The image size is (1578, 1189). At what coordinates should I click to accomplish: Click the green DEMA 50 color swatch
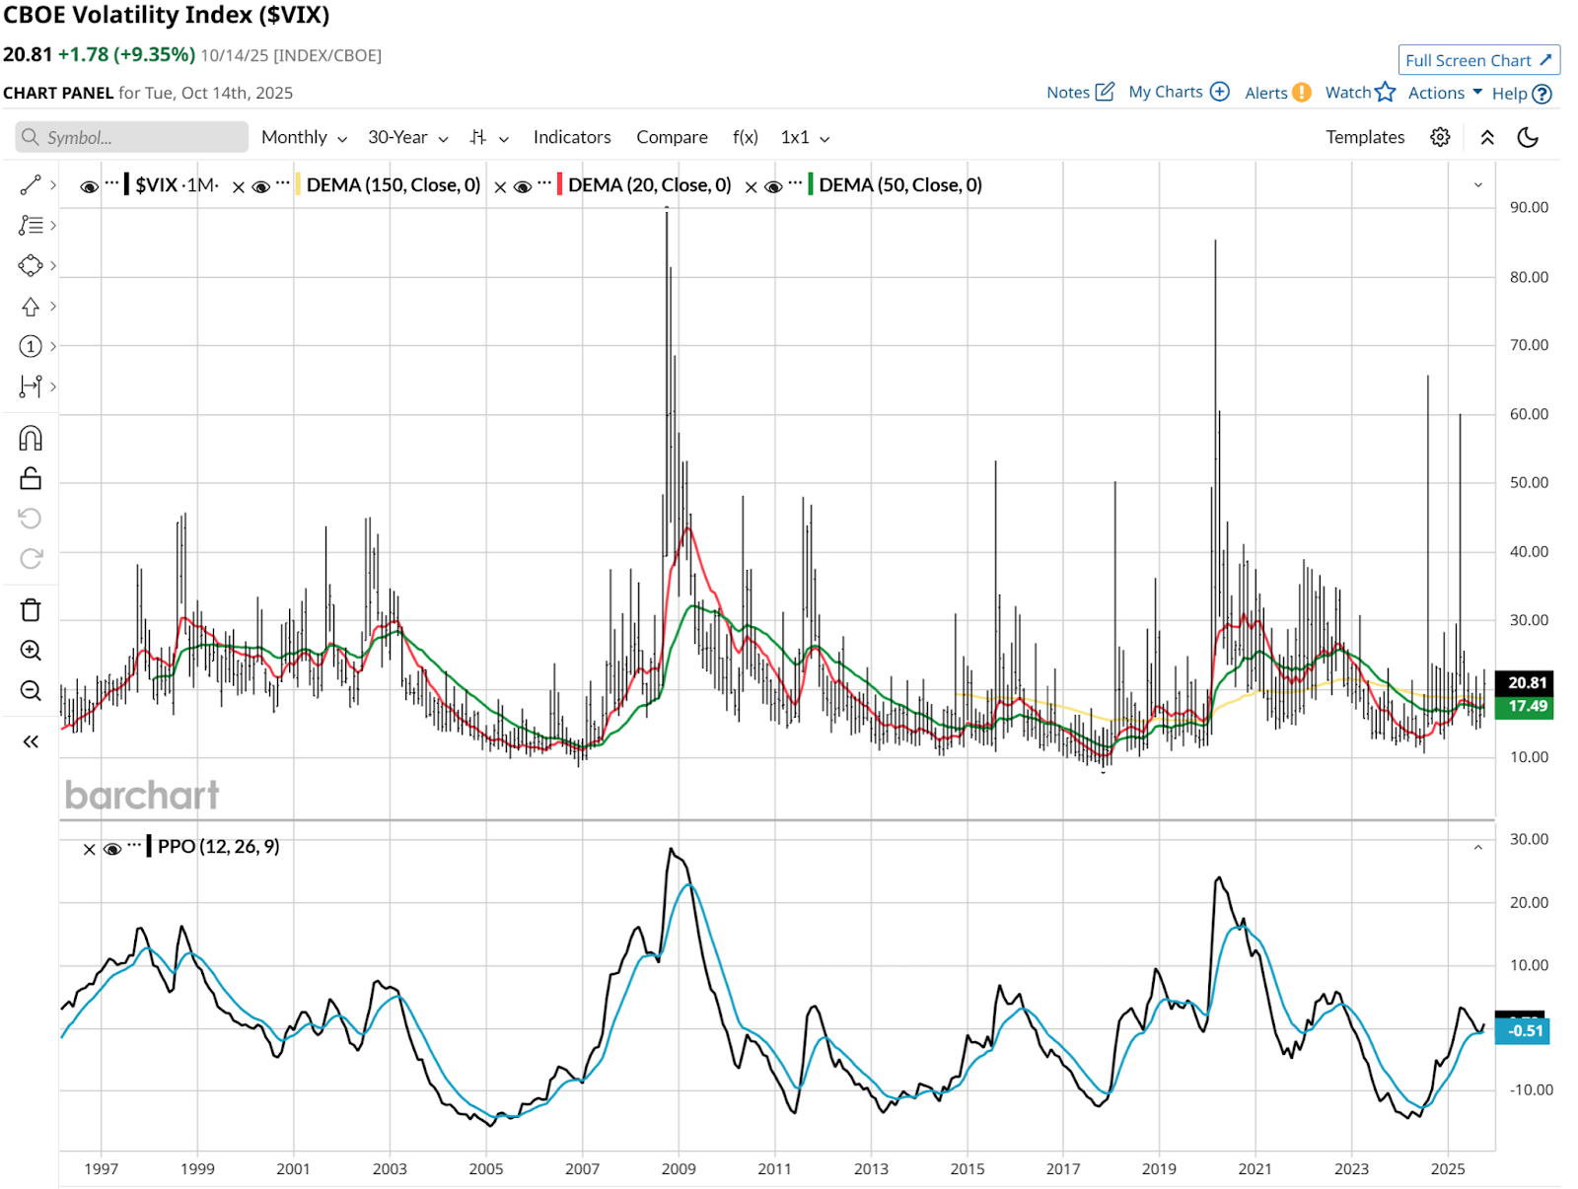(810, 184)
